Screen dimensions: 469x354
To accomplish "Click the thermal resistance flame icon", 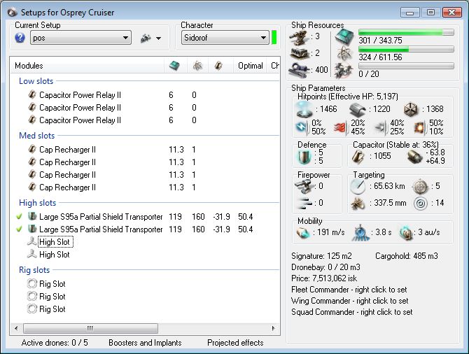I will (340, 127).
